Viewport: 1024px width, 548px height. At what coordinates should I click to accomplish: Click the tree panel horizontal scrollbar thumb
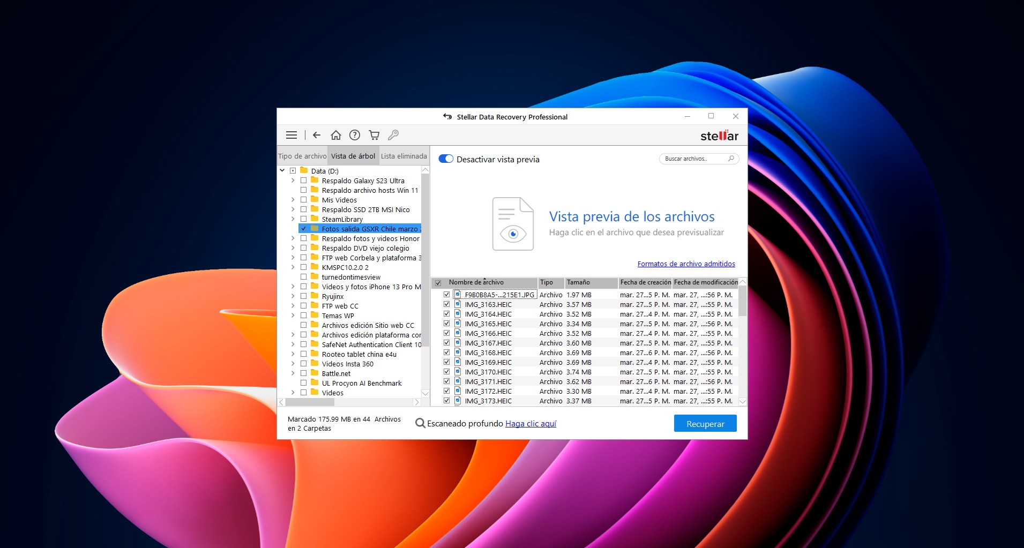(x=310, y=402)
